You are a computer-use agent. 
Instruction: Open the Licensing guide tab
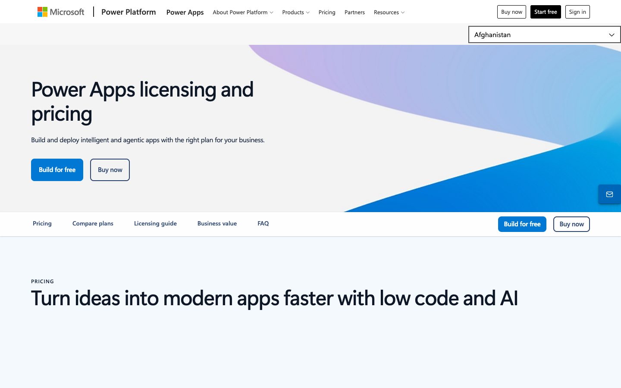155,223
